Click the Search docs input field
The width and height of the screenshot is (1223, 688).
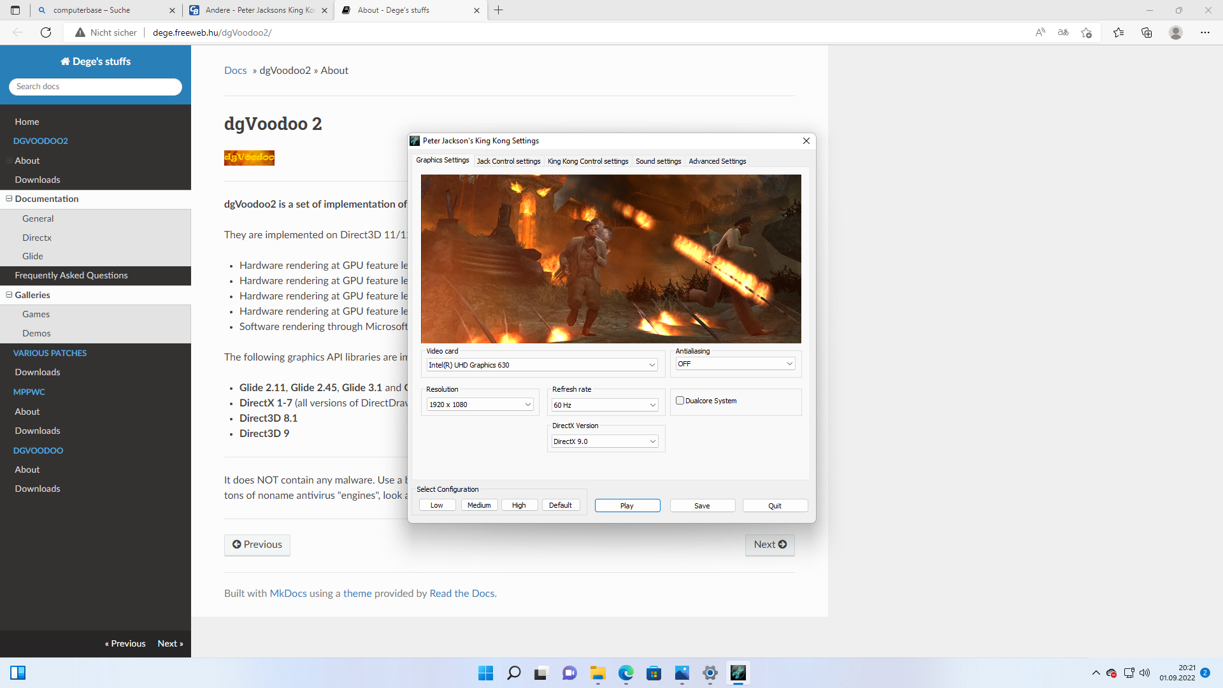click(x=96, y=87)
